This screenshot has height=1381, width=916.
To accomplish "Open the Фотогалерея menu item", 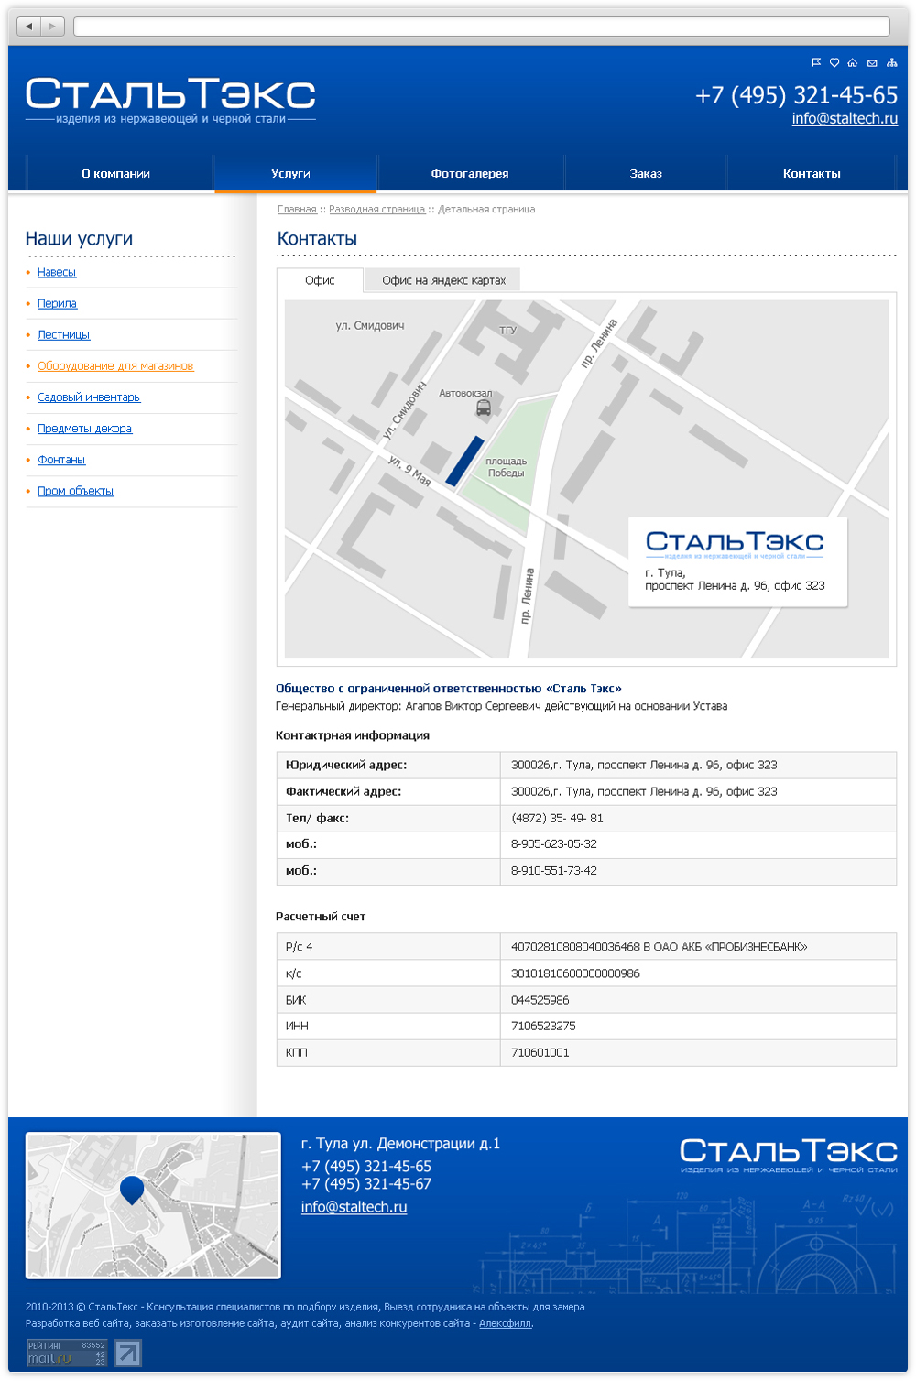I will click(470, 173).
